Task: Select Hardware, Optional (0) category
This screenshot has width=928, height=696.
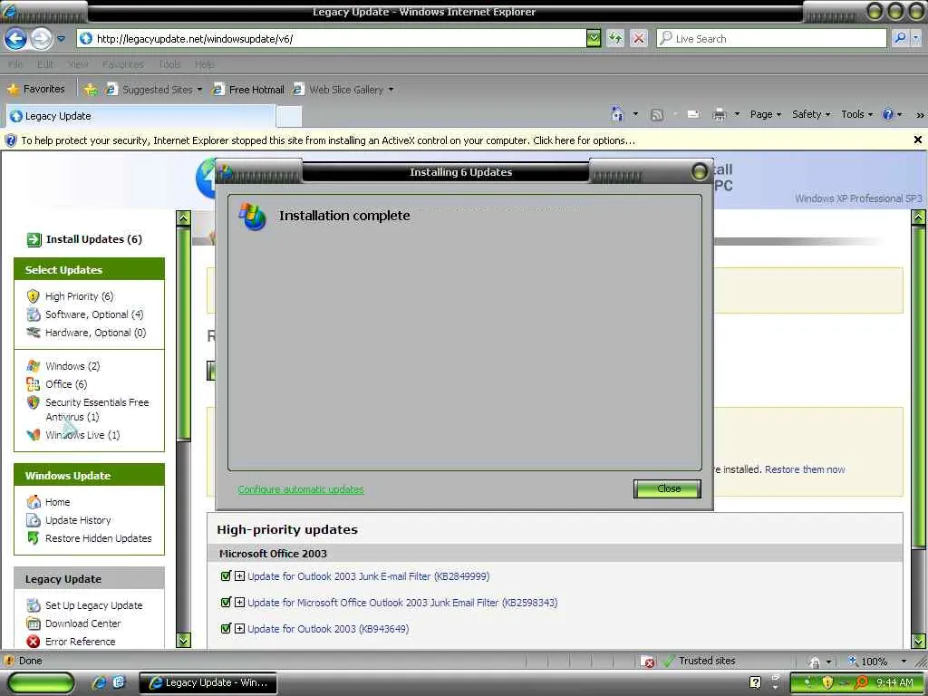Action: pos(95,333)
